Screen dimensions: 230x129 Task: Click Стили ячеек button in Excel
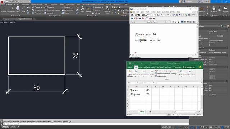161,76
